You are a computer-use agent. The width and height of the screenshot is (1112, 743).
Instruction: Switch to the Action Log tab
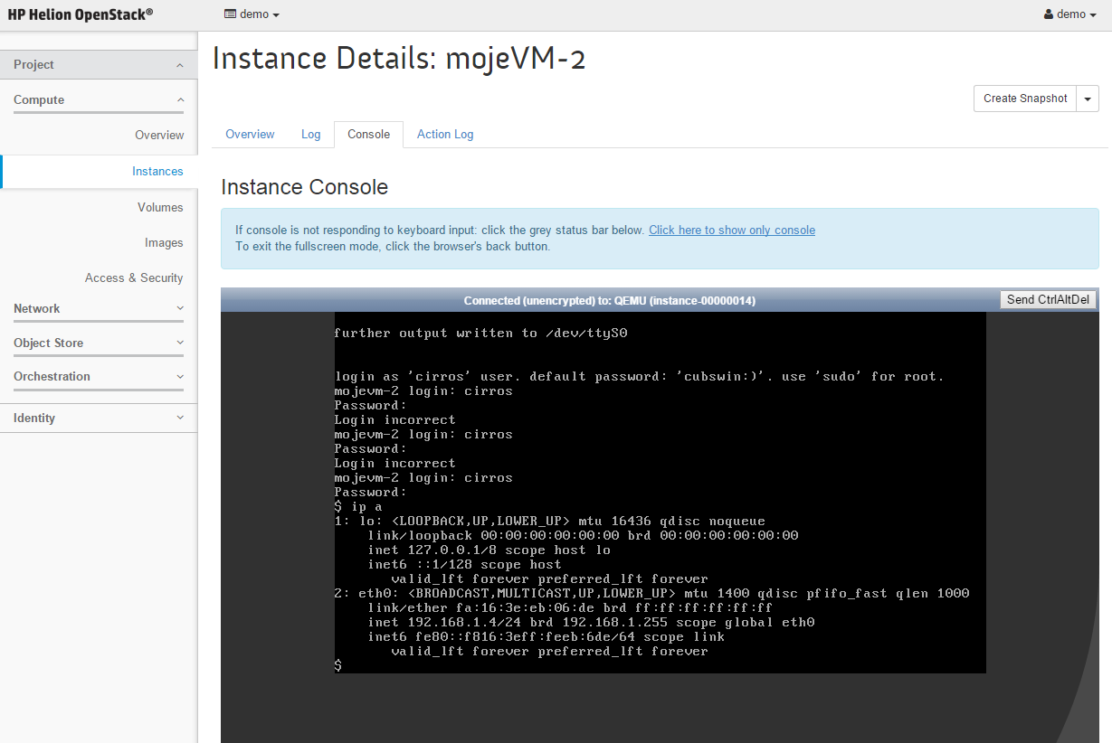click(445, 135)
